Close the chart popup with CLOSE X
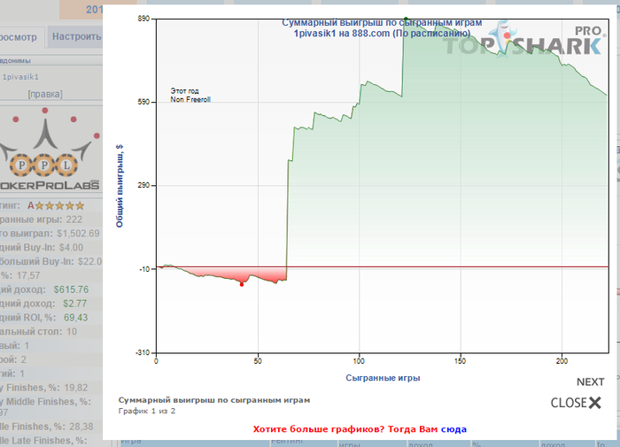The image size is (620, 447). click(x=576, y=403)
